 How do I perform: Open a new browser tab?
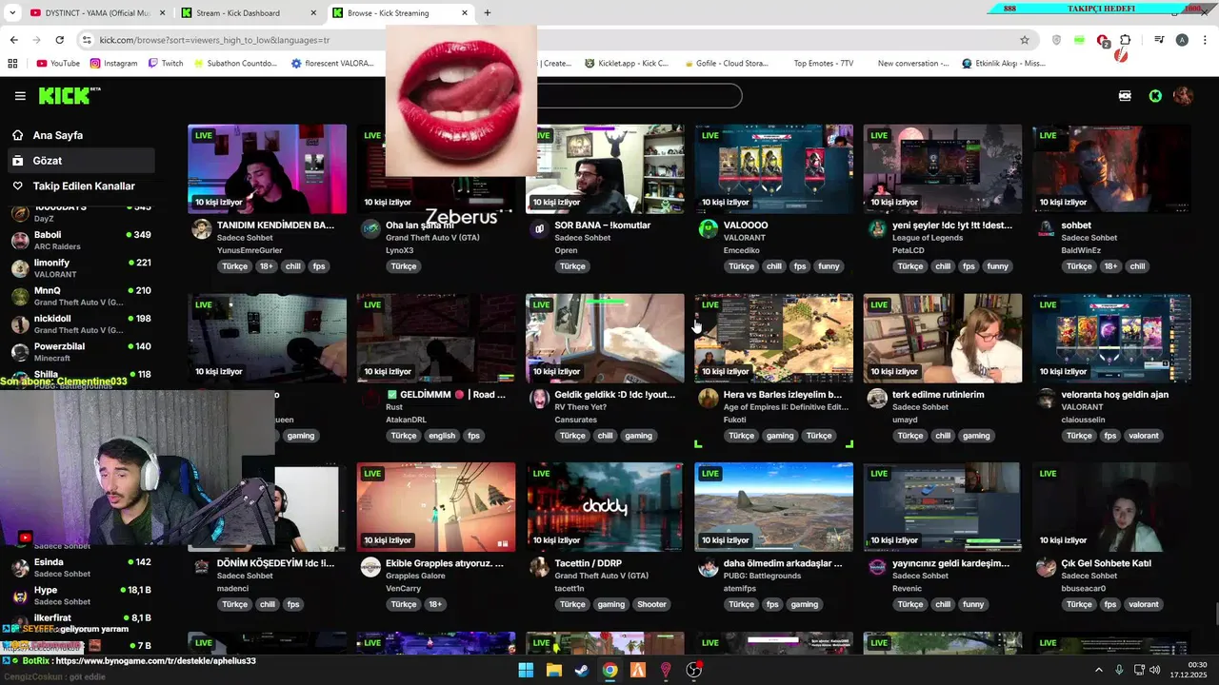point(488,13)
